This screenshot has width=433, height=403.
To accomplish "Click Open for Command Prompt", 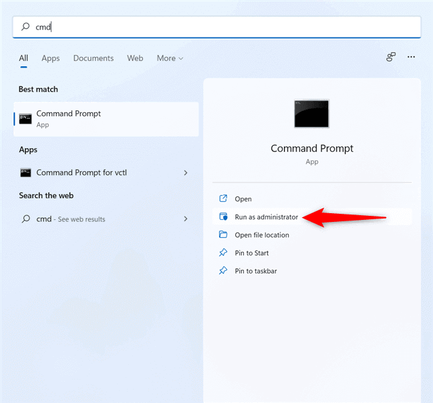I will click(243, 199).
